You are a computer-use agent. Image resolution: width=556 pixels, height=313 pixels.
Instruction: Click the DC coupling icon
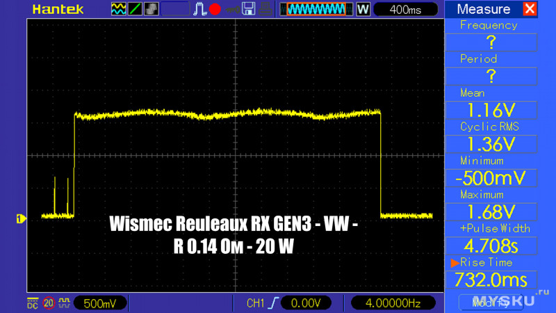[x=33, y=303]
